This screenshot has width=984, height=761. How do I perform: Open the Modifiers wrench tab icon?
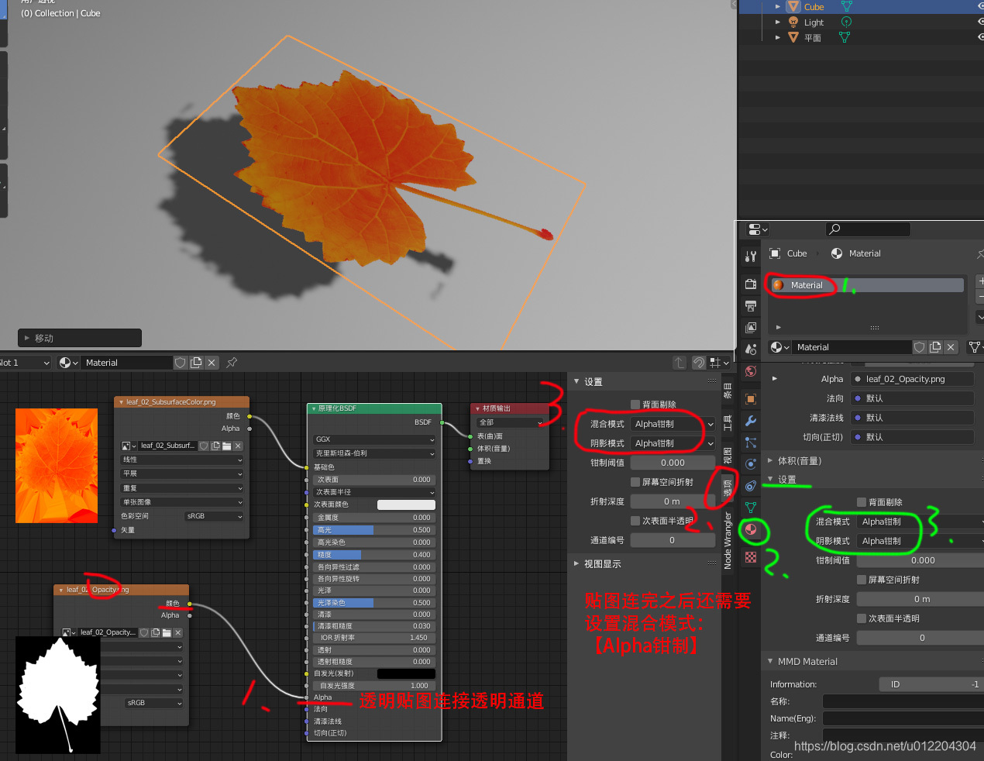pyautogui.click(x=750, y=420)
